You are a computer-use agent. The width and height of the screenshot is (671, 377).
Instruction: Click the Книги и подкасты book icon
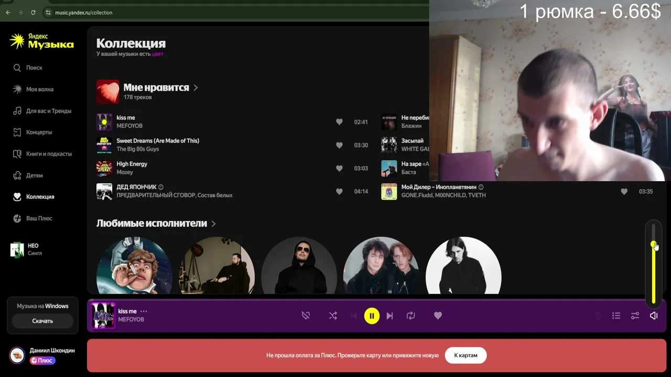click(17, 153)
